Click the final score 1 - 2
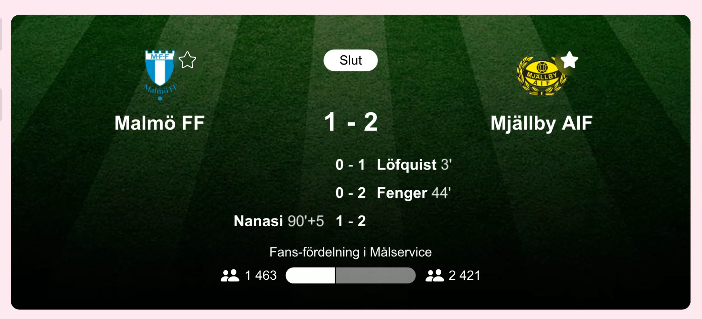Image resolution: width=702 pixels, height=319 pixels. click(351, 122)
